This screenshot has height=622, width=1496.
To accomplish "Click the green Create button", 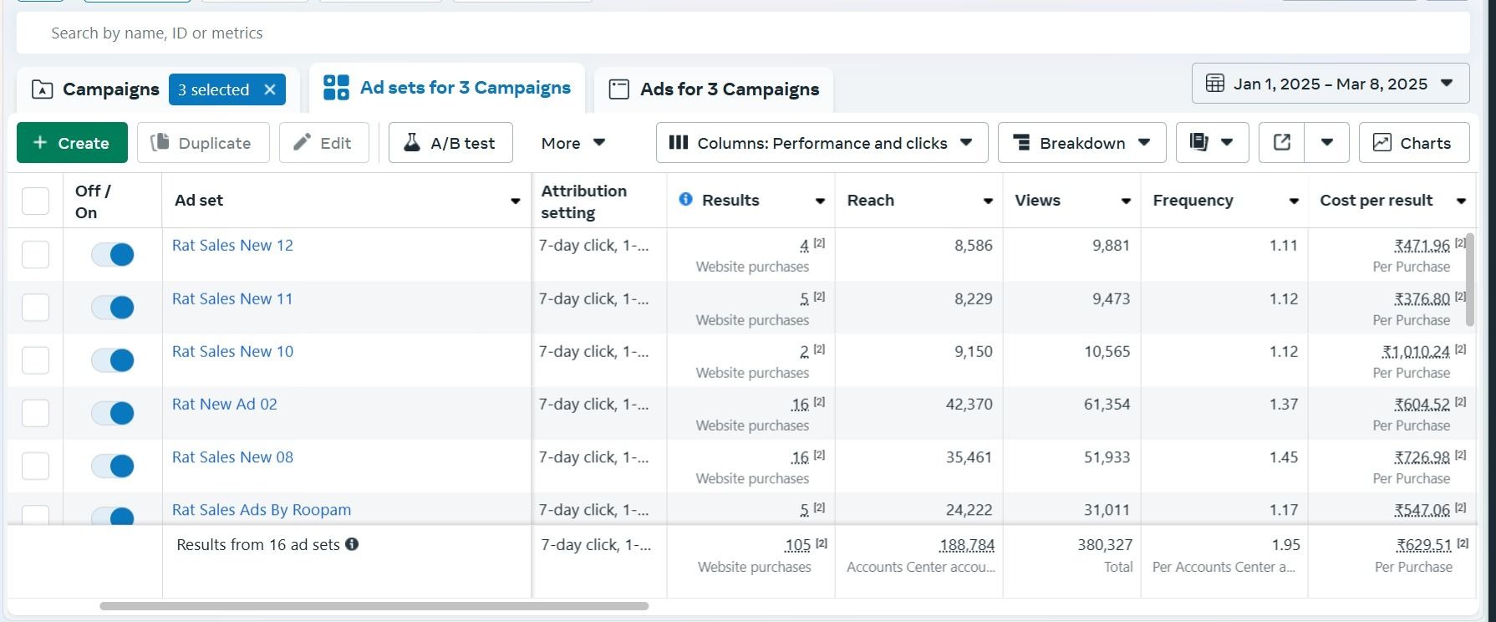I will click(x=72, y=143).
